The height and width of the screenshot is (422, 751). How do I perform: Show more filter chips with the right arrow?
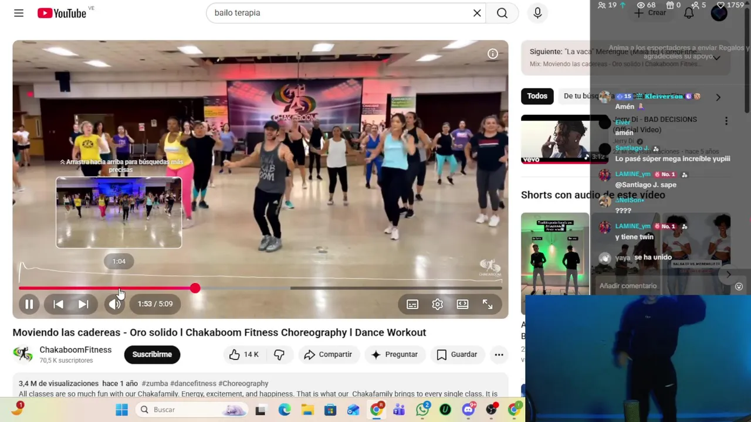(718, 97)
